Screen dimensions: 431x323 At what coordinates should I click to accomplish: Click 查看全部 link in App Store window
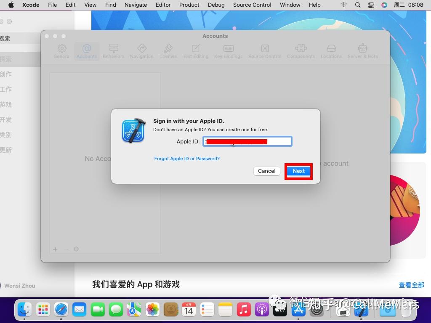click(x=411, y=285)
